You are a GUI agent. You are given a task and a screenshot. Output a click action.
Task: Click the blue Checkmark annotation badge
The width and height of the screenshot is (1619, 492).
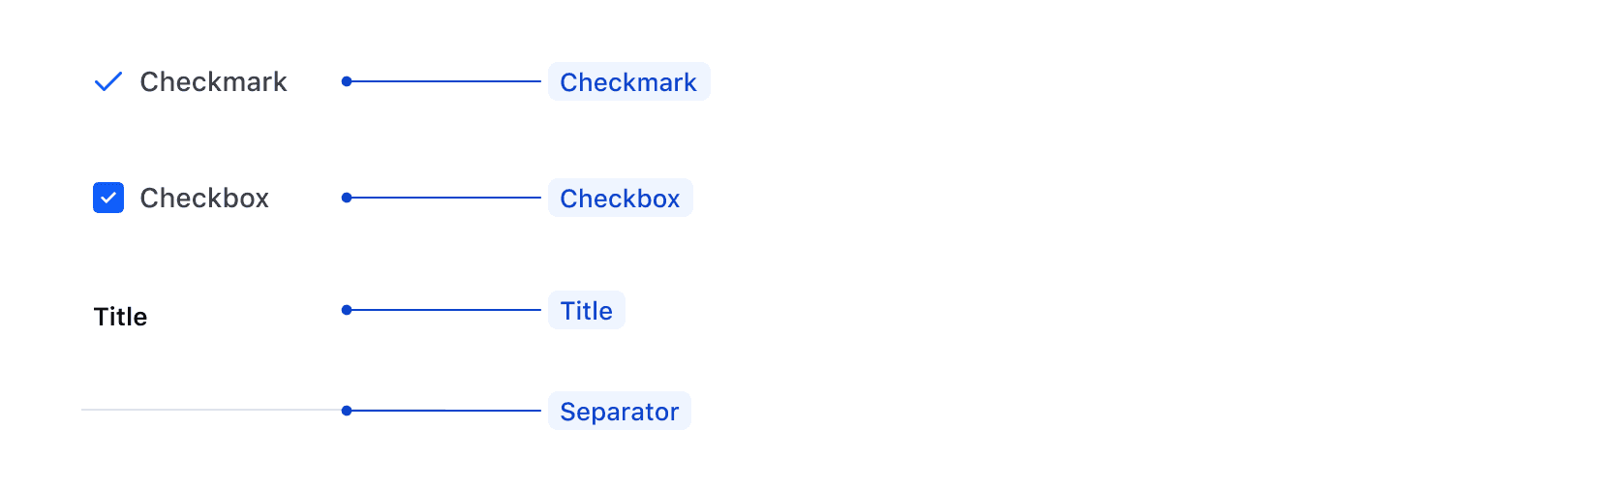628,82
